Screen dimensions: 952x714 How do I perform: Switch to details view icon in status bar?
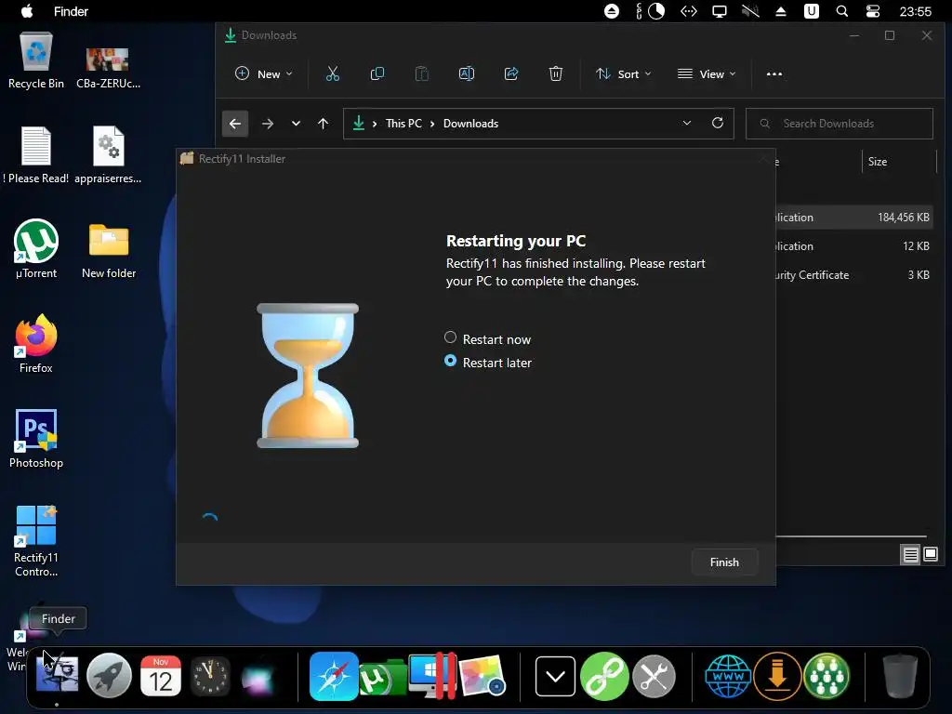coord(911,554)
